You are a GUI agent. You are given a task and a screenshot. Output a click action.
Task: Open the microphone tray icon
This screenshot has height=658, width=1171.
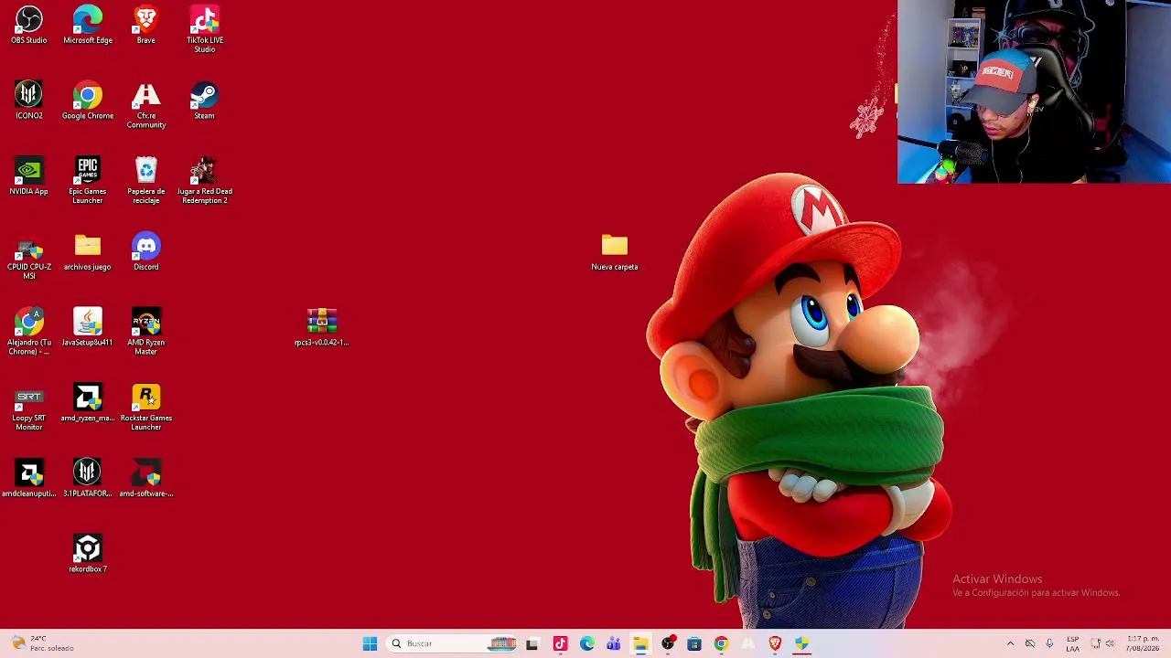tap(1049, 643)
